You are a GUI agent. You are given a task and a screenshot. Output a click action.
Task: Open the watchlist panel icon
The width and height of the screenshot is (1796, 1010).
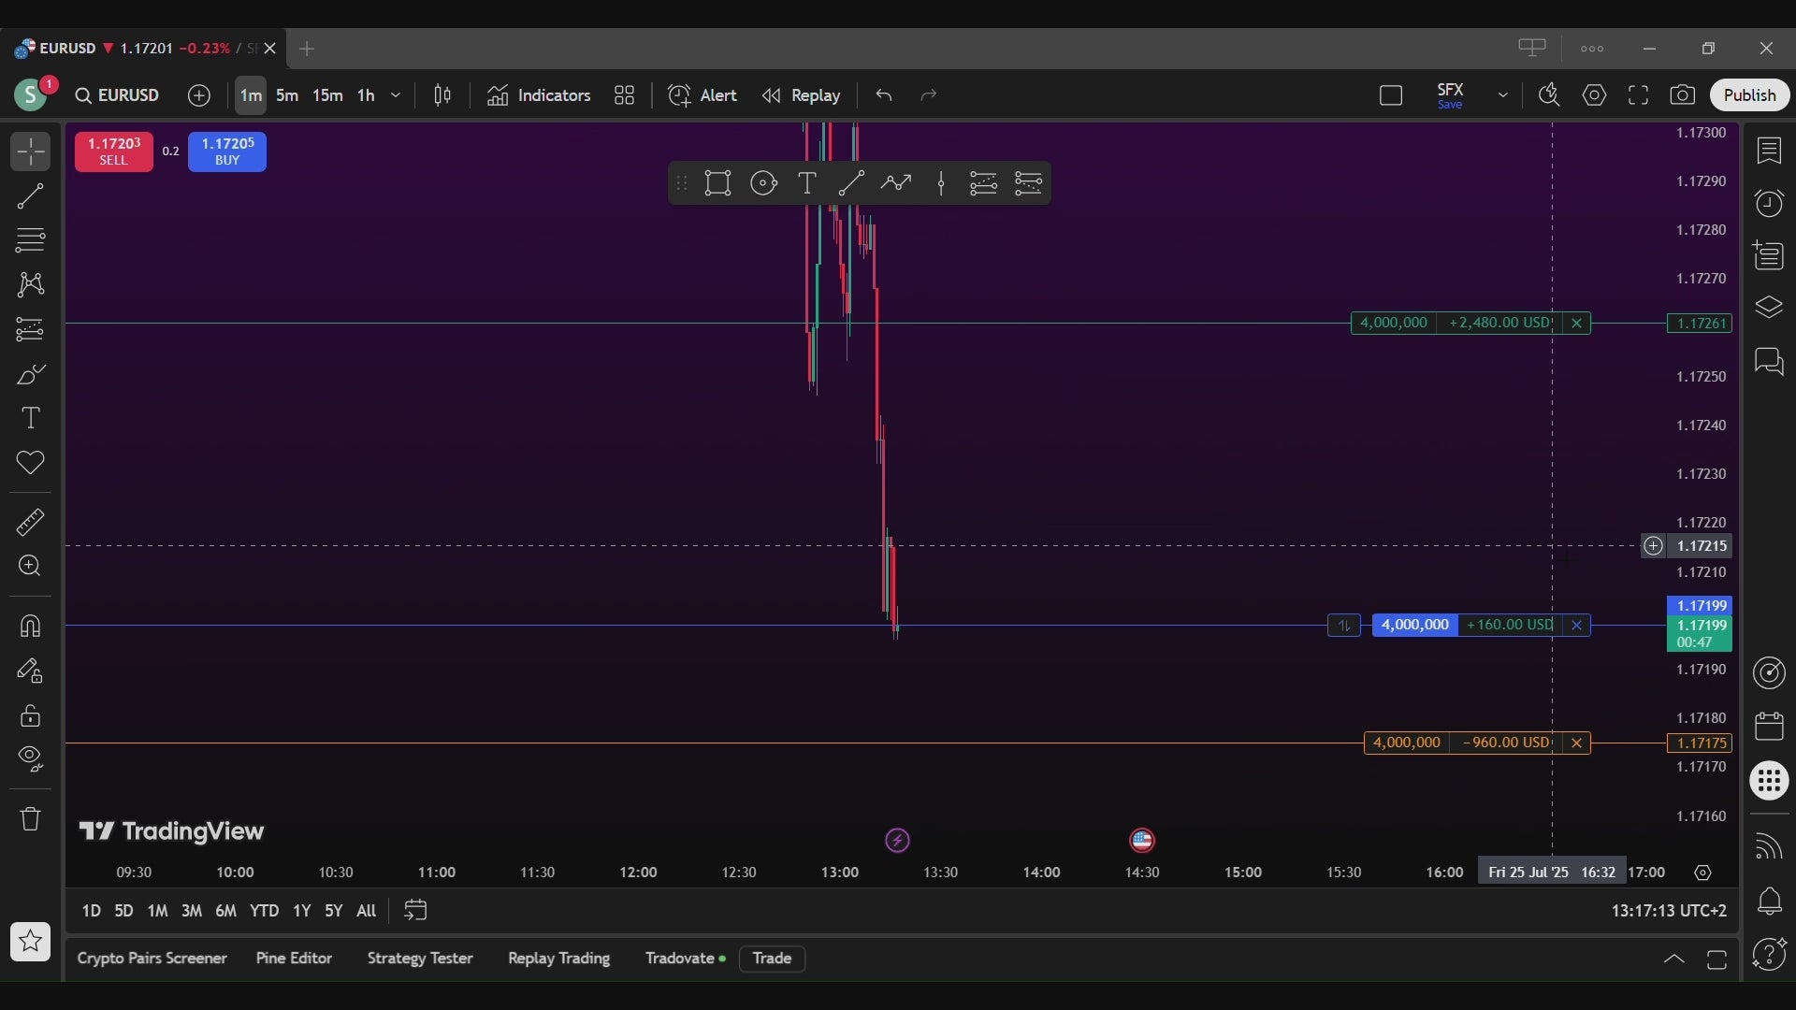[1769, 151]
